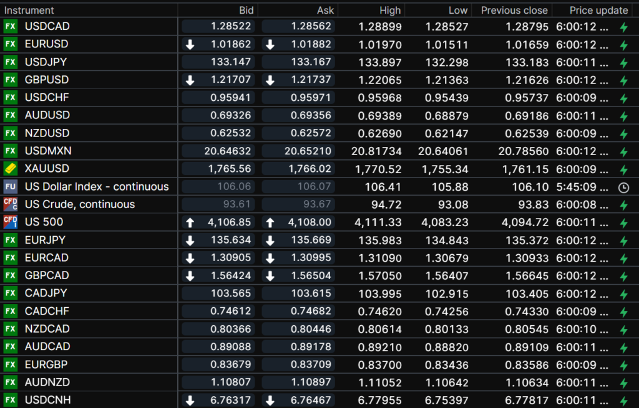Click the green lightning icon in USDCAD row
639x408 pixels.
point(623,27)
